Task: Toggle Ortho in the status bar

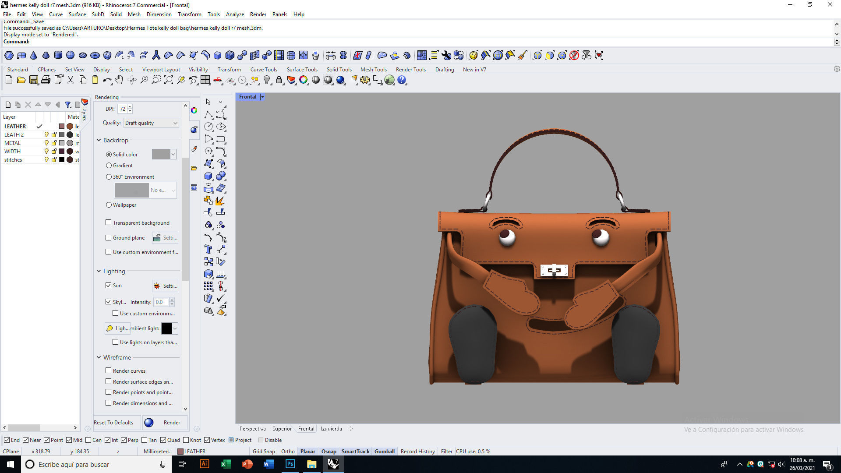Action: coord(288,452)
